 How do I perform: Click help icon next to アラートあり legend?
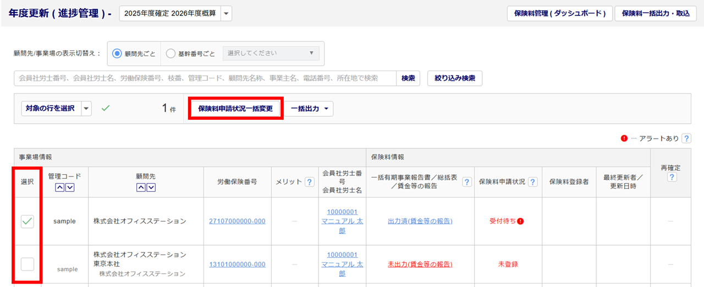point(686,139)
